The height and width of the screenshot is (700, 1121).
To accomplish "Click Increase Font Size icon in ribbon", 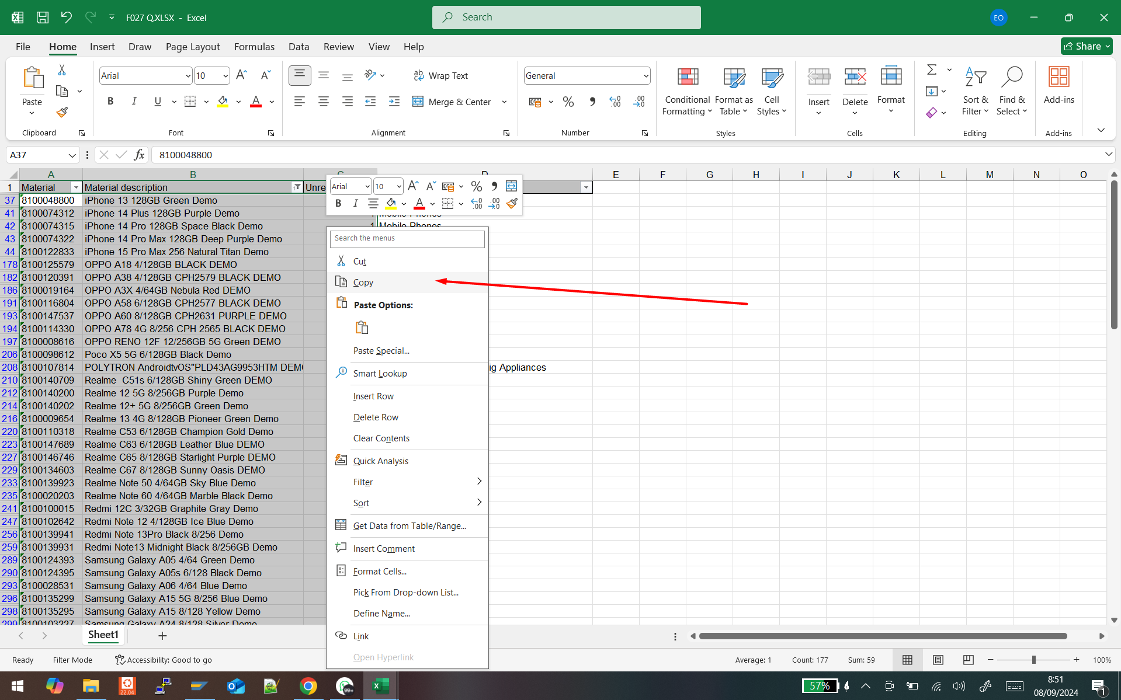I will click(241, 75).
